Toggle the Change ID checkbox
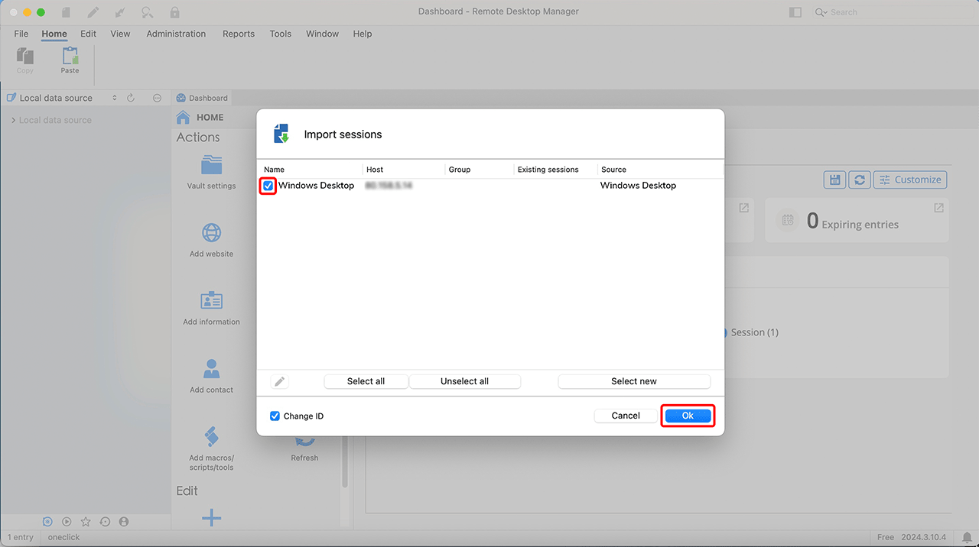The height and width of the screenshot is (547, 979). pos(275,416)
